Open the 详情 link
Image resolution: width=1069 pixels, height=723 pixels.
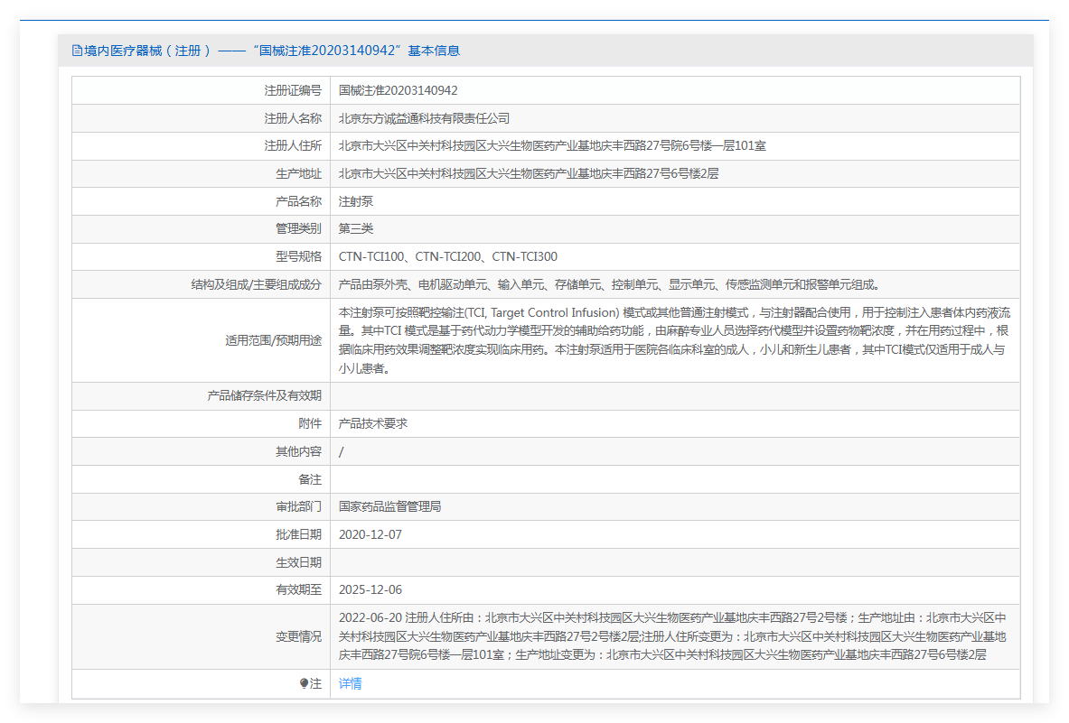[x=351, y=684]
